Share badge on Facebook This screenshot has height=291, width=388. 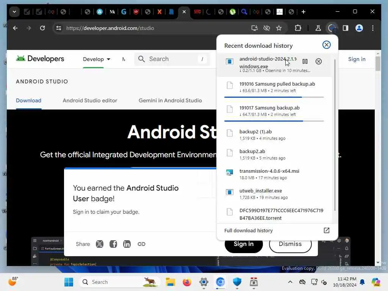tap(113, 244)
